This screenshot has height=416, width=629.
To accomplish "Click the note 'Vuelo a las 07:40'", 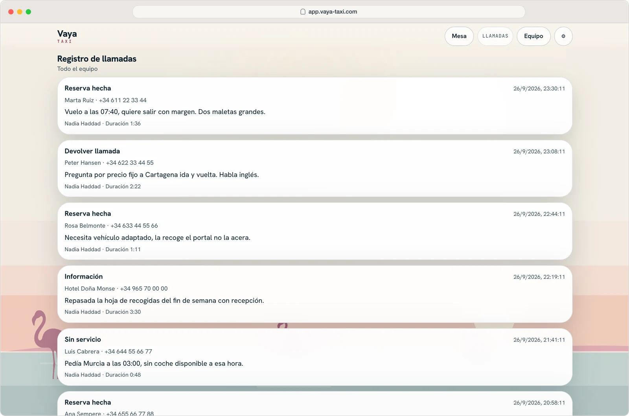I will (165, 112).
